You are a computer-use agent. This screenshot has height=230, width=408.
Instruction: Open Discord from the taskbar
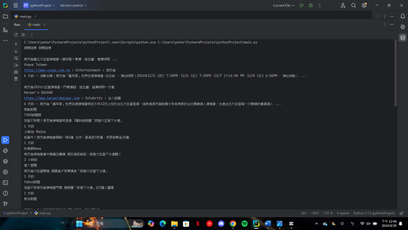pyautogui.click(x=221, y=224)
